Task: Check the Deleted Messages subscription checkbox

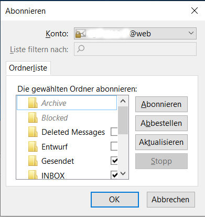Action: pyautogui.click(x=114, y=132)
